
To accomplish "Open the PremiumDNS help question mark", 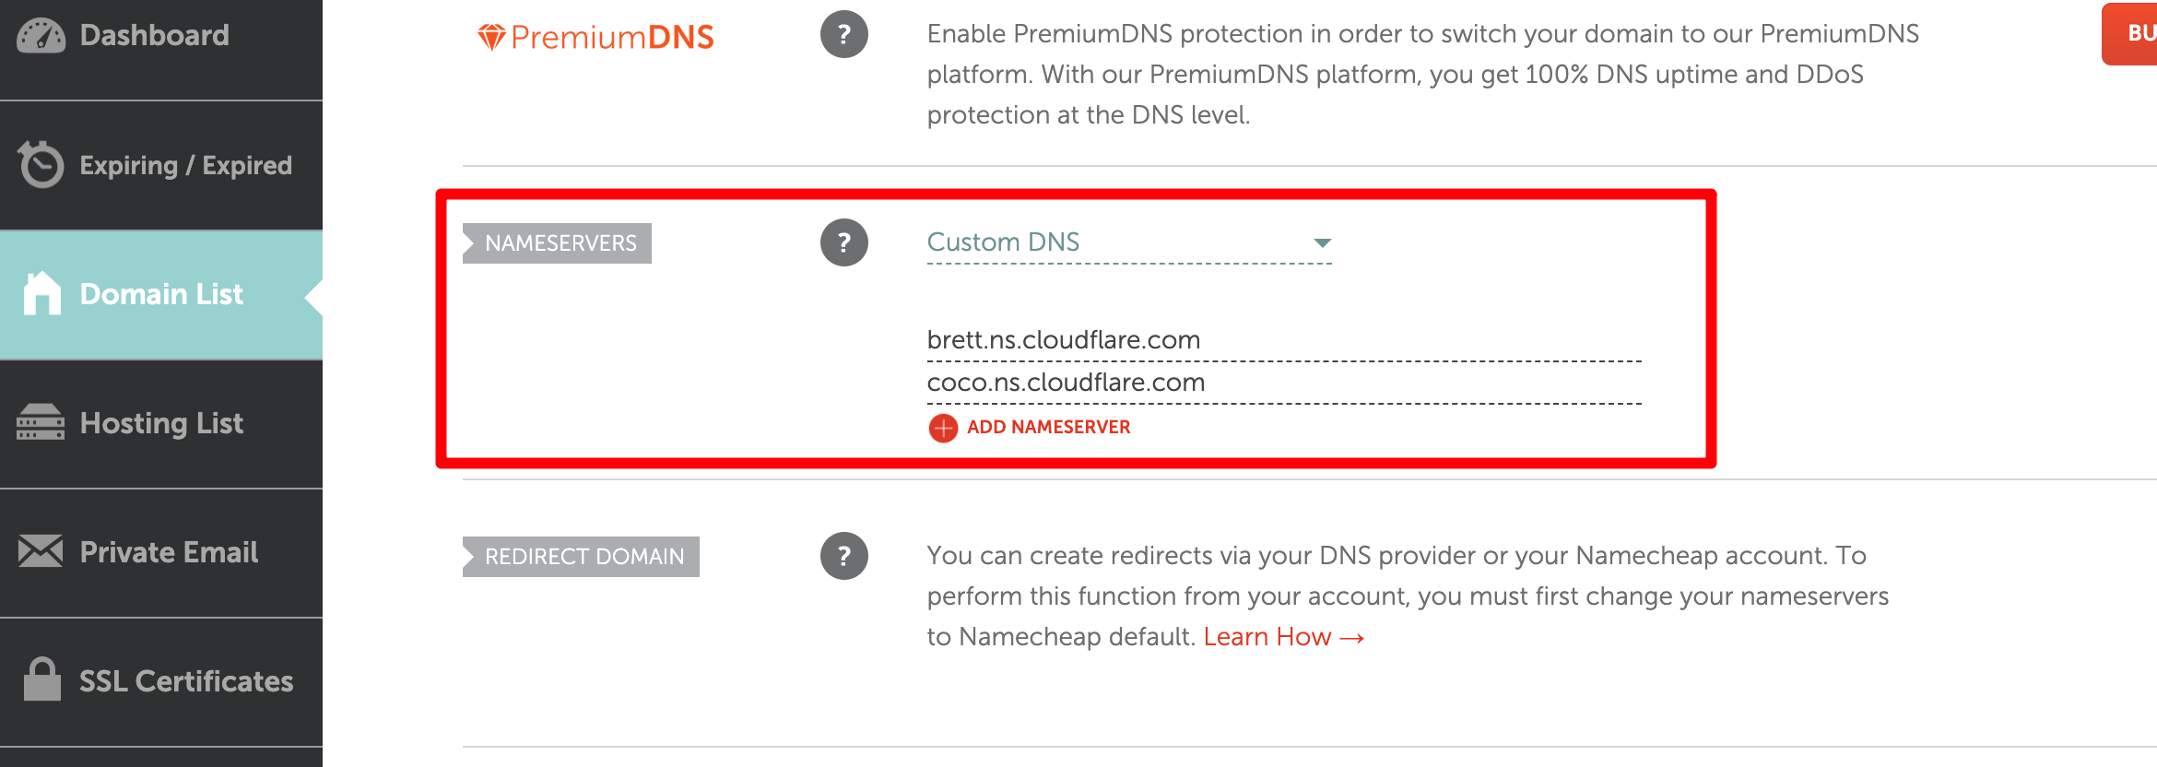I will pos(843,35).
